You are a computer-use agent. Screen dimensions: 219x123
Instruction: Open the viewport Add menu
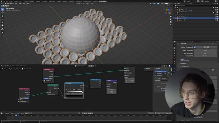coord(24,3)
